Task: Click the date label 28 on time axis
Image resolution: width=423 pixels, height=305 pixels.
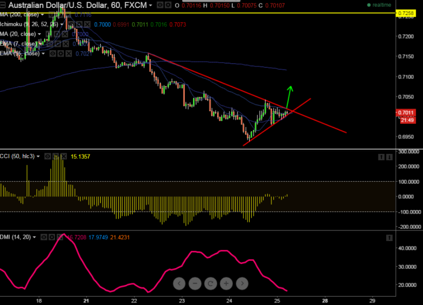Action: (x=325, y=301)
